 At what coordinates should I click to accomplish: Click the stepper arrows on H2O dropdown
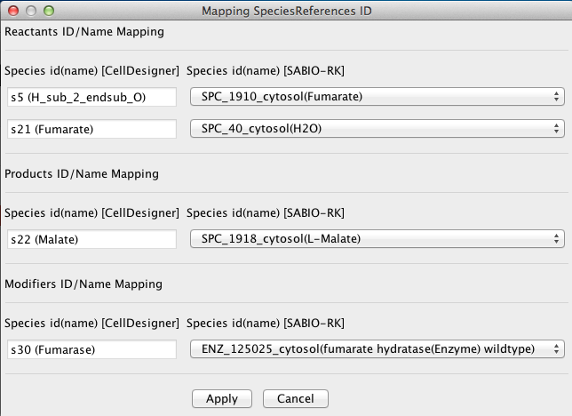556,129
